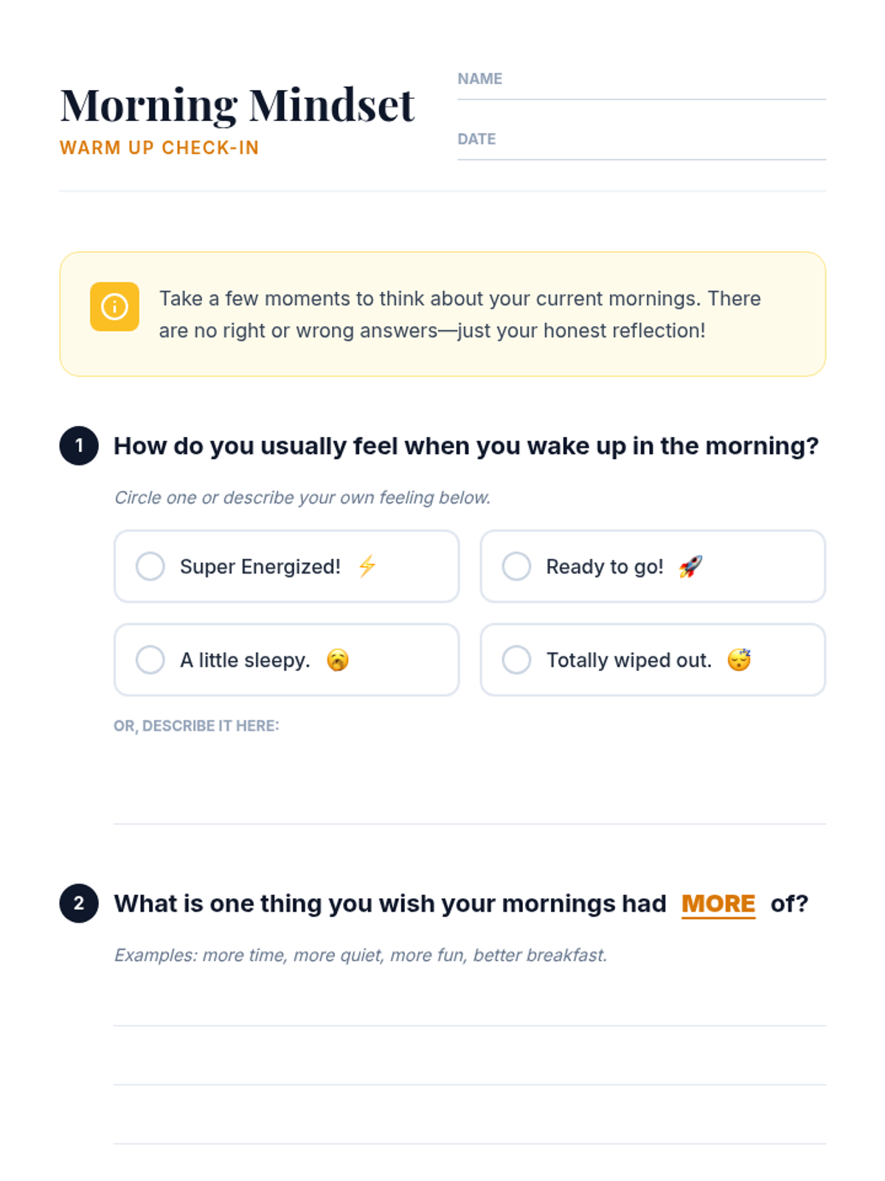Click the Morning Mindset title
The height and width of the screenshot is (1181, 885).
[237, 105]
